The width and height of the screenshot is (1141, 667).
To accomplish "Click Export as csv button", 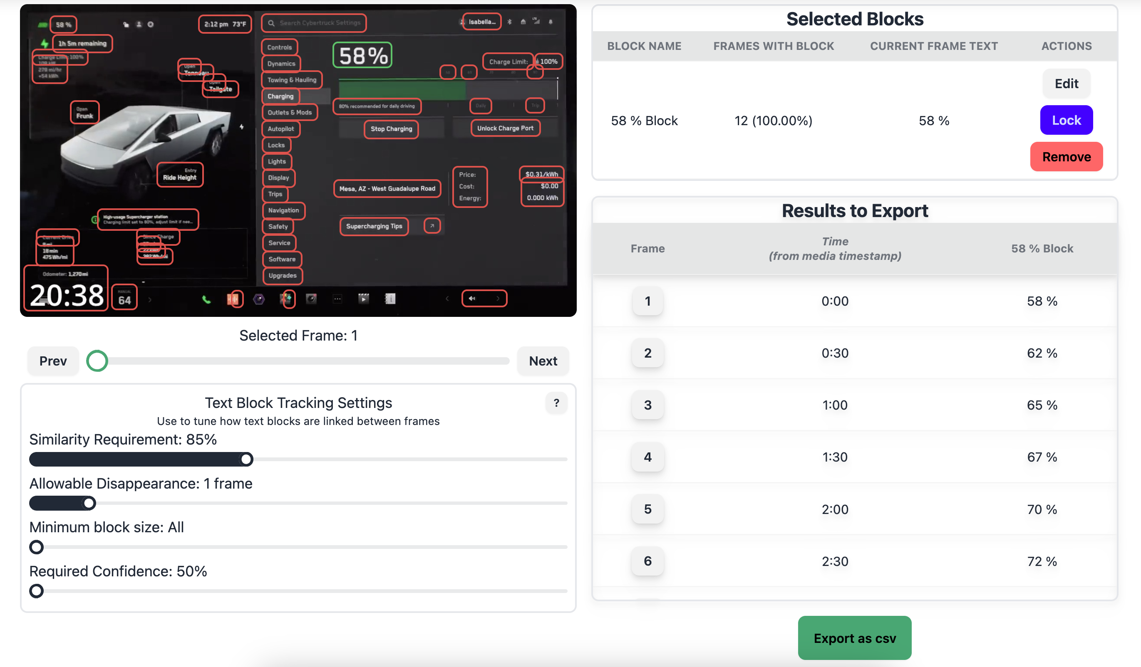I will point(854,637).
